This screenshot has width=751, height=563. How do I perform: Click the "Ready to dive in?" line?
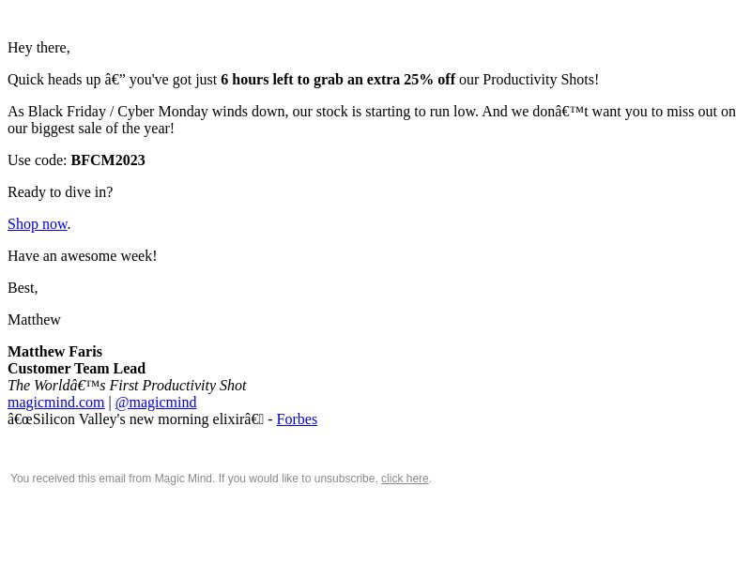click(60, 192)
